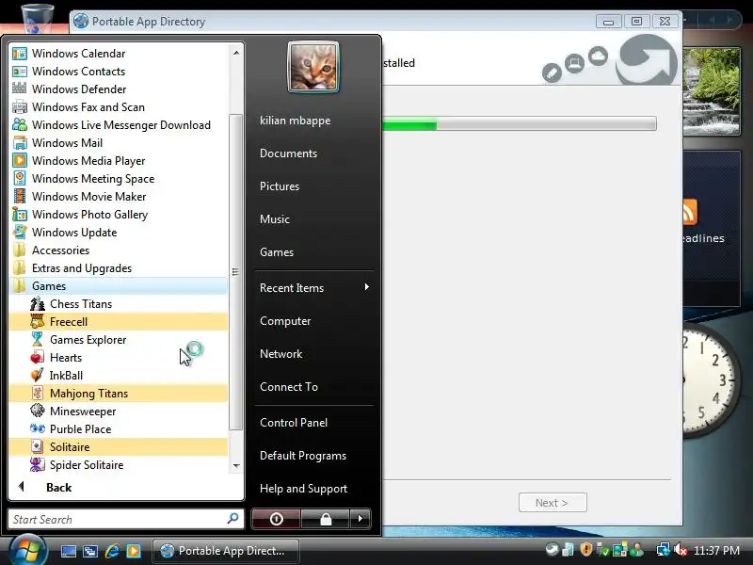This screenshot has width=753, height=565.
Task: Launch Windows Contacts
Action: [119, 72]
